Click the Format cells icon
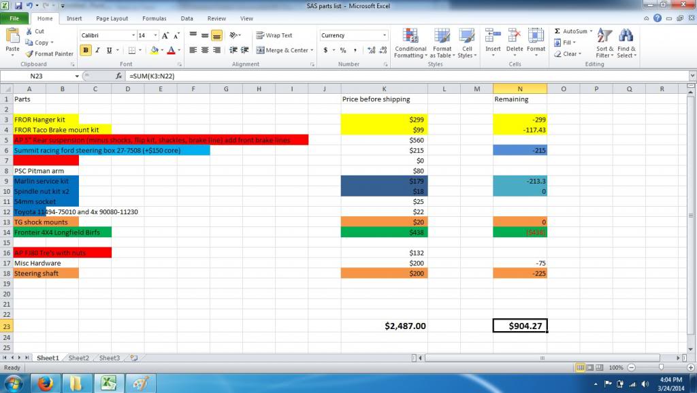Image resolution: width=697 pixels, height=393 pixels. pos(536,35)
